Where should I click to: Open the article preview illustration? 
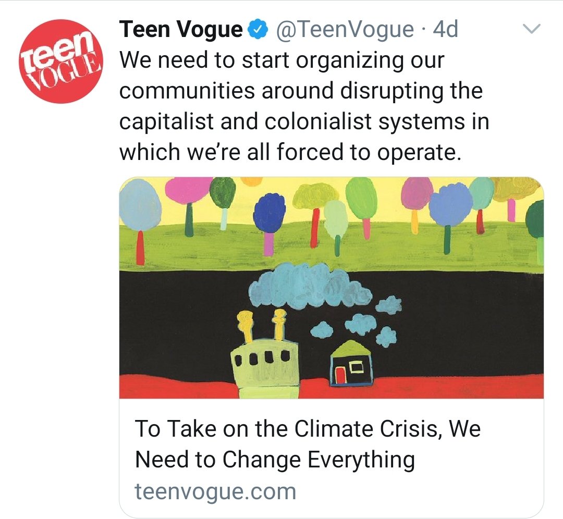(332, 287)
